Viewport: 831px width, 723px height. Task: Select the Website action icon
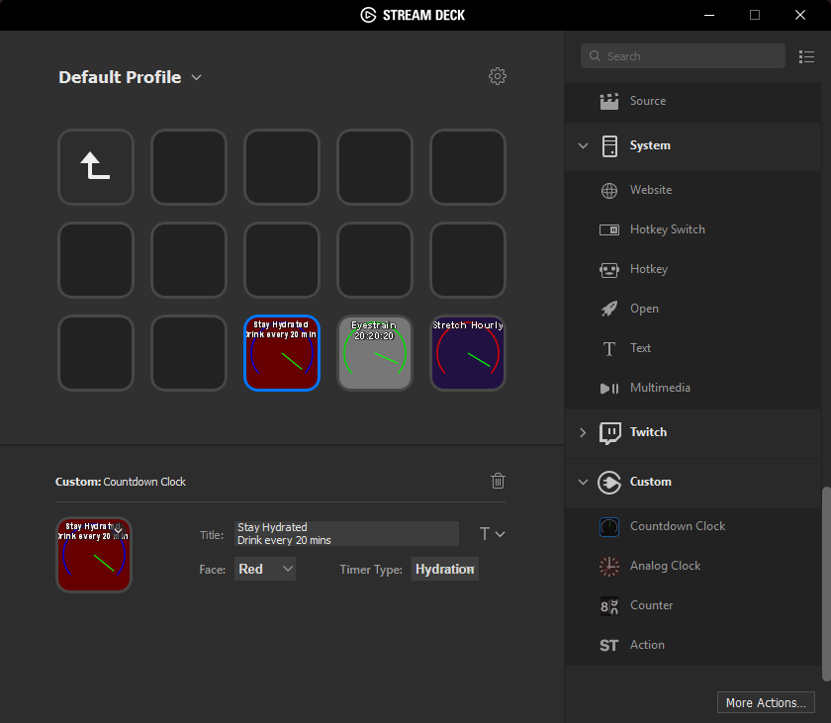pos(609,190)
